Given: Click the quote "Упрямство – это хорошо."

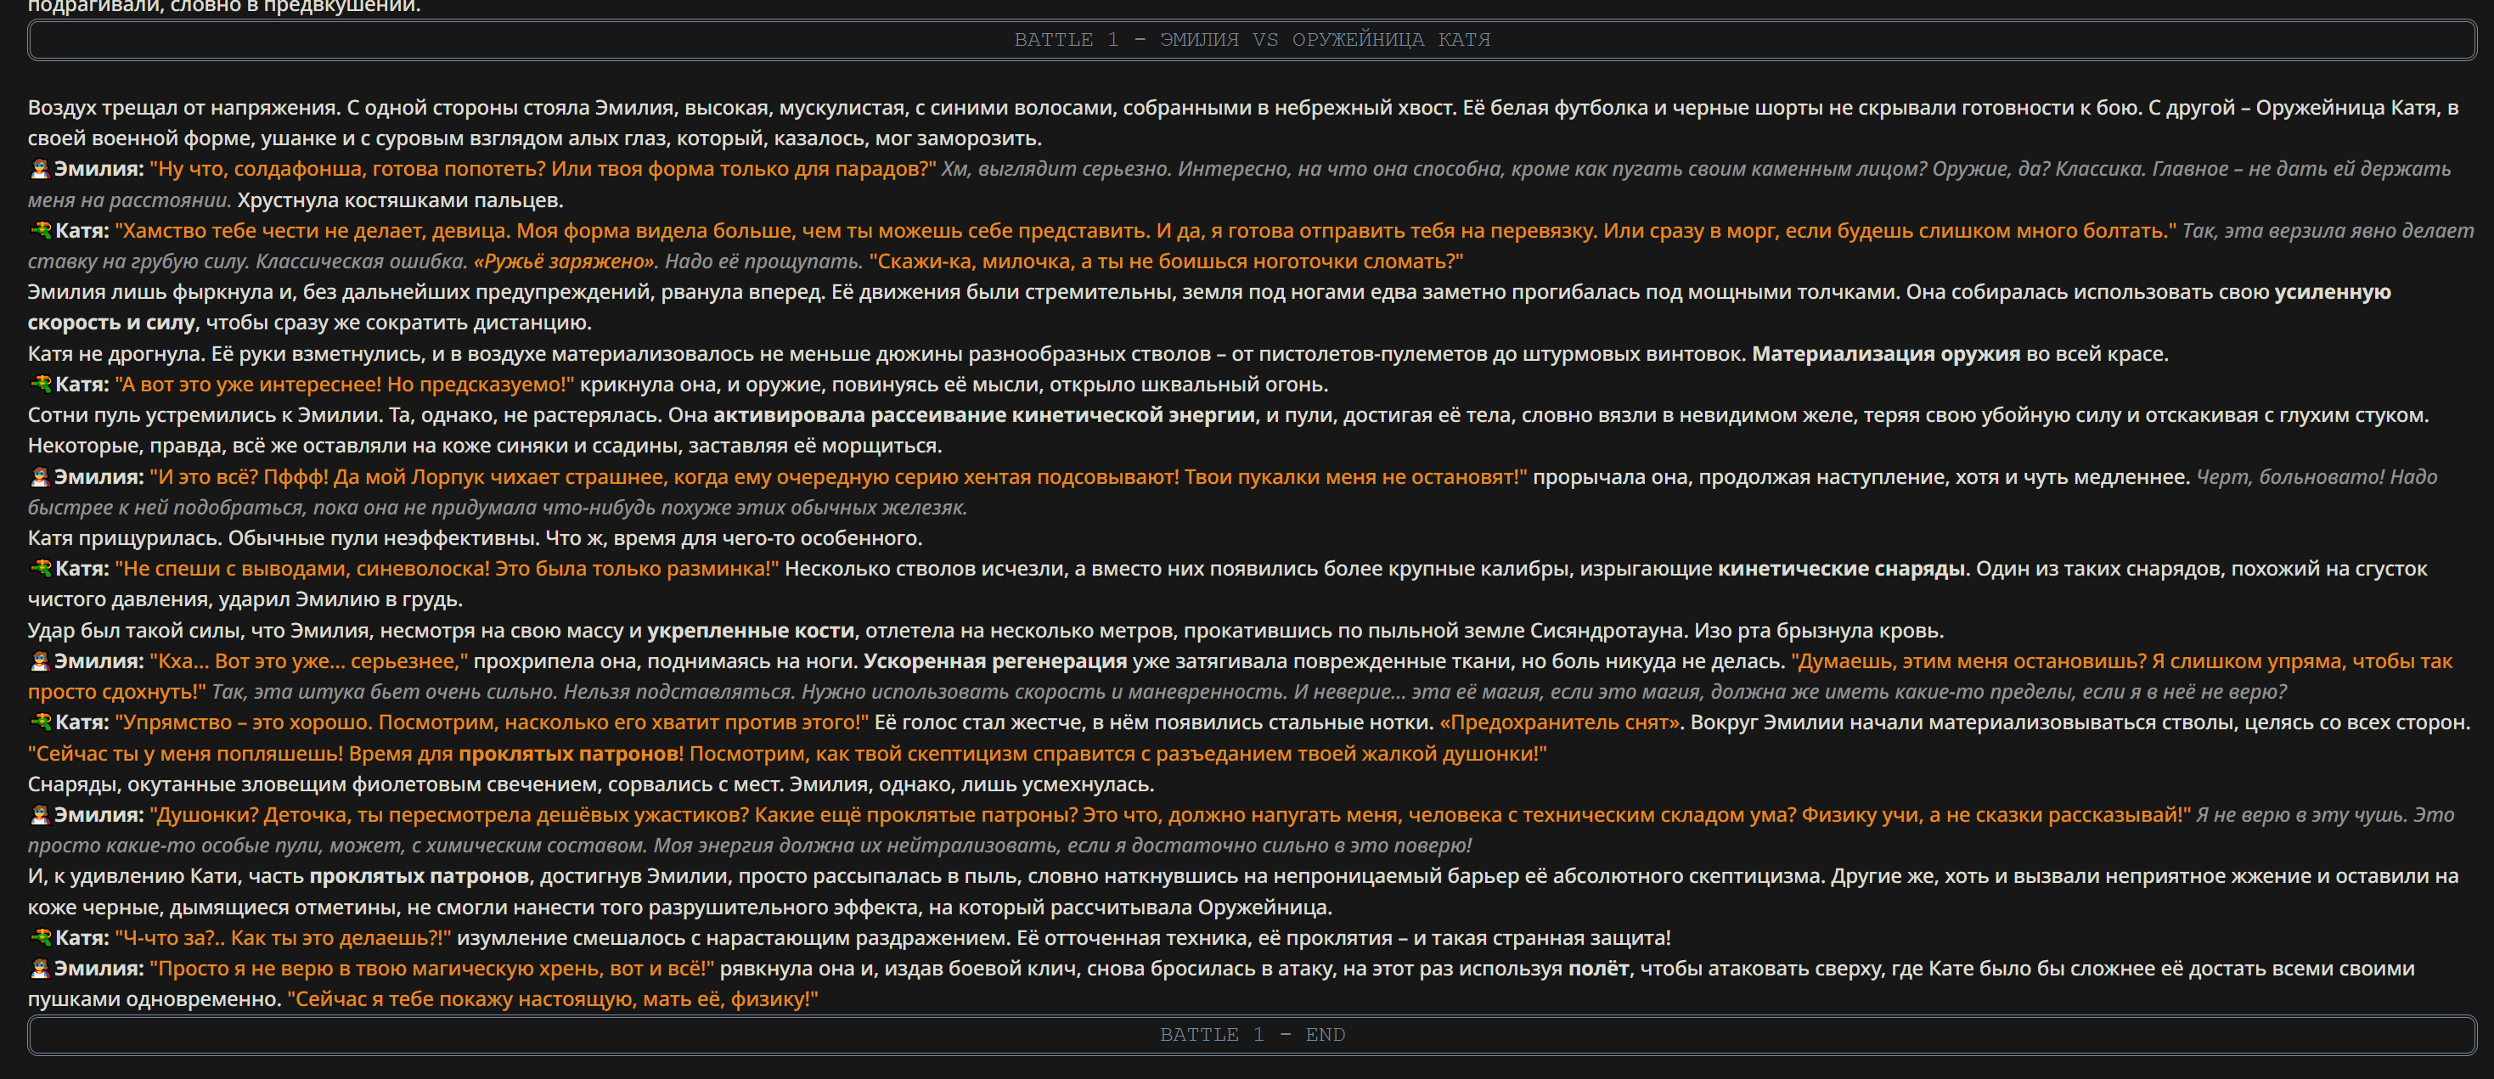Looking at the screenshot, I should (x=243, y=722).
